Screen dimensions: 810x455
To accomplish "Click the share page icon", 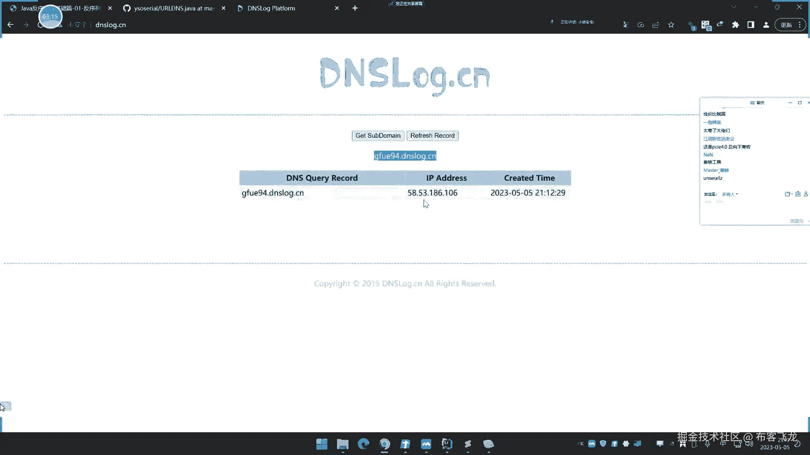I will (656, 25).
